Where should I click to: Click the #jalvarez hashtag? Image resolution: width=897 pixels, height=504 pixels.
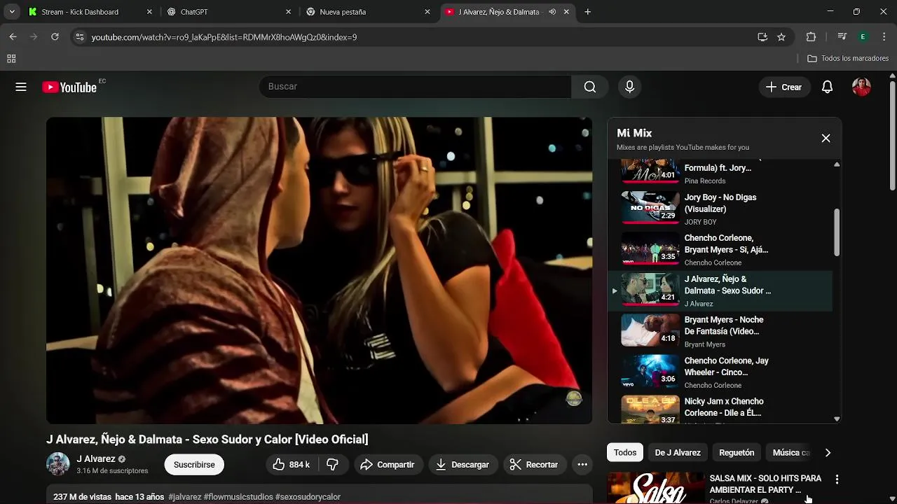tap(184, 497)
